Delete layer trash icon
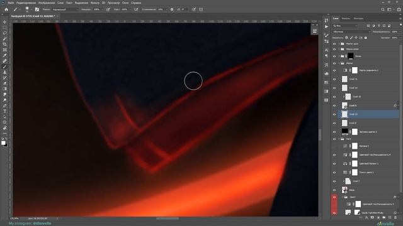This screenshot has width=403, height=226. tap(395, 218)
